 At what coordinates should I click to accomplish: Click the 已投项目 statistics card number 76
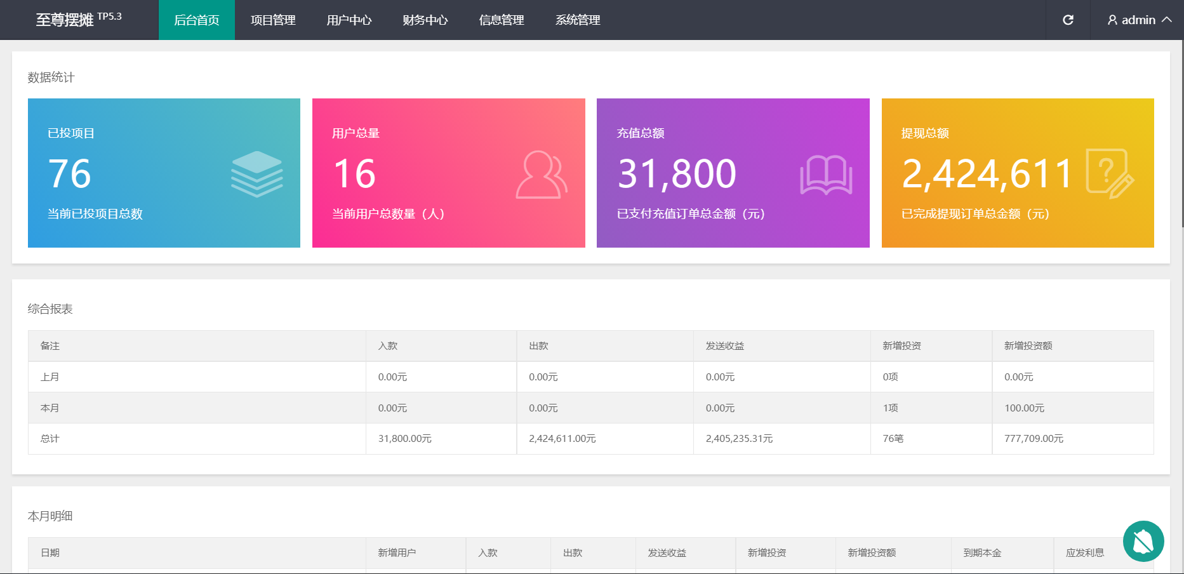click(x=70, y=173)
